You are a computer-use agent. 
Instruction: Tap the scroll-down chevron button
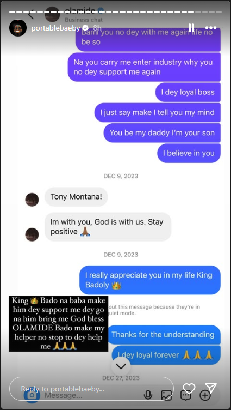point(121,366)
